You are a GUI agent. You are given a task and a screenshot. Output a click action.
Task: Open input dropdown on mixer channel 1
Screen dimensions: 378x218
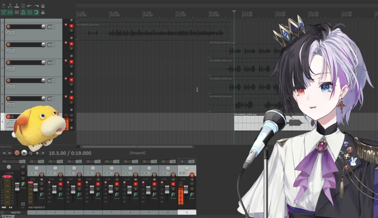[x=33, y=173]
